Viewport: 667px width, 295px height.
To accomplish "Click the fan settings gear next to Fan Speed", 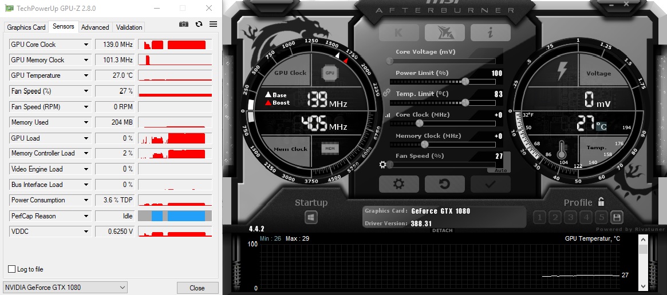I will [x=383, y=165].
